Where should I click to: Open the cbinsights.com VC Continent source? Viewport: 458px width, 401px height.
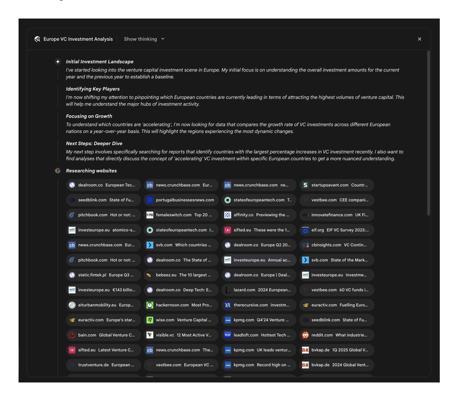pos(336,245)
